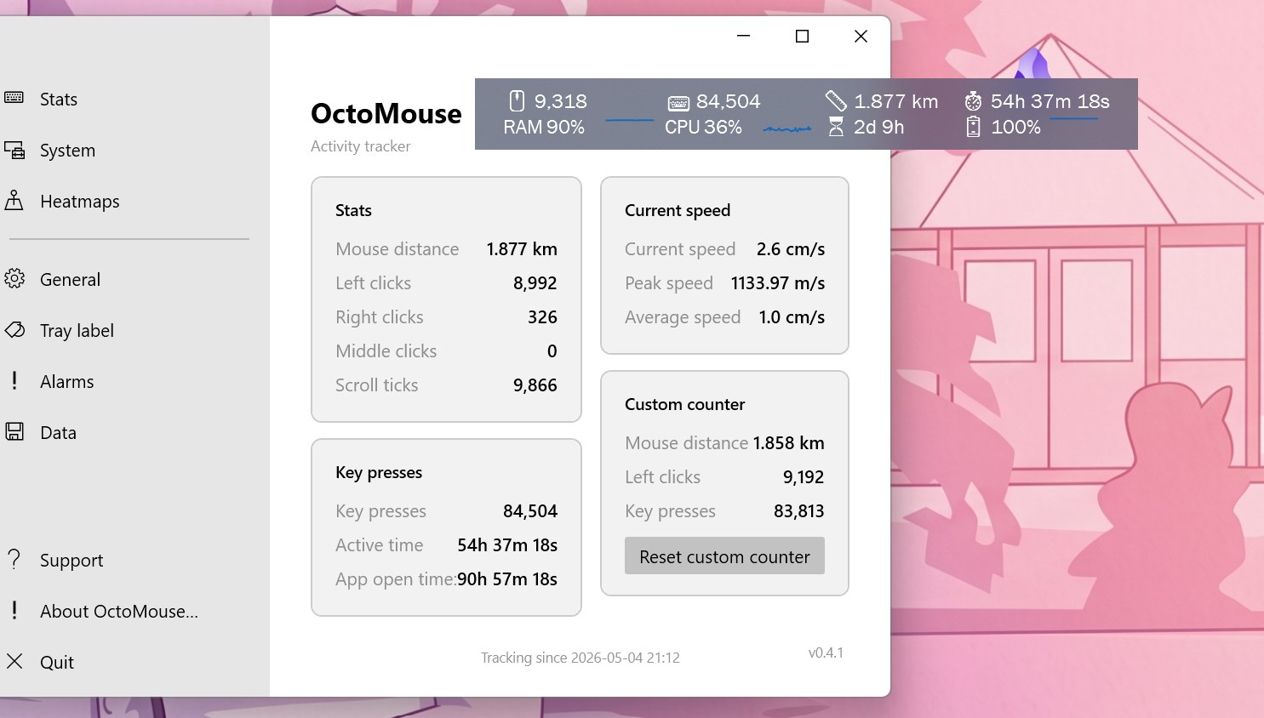The image size is (1264, 718).
Task: Click CPU 36% in the overlay
Action: click(x=703, y=127)
